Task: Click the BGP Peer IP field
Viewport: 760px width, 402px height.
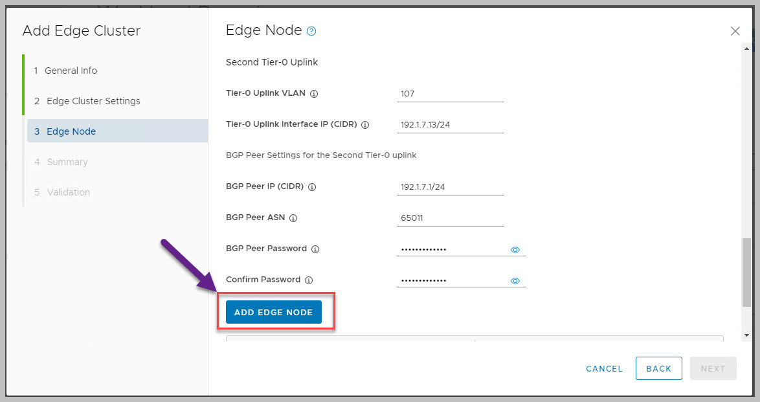Action: [450, 187]
